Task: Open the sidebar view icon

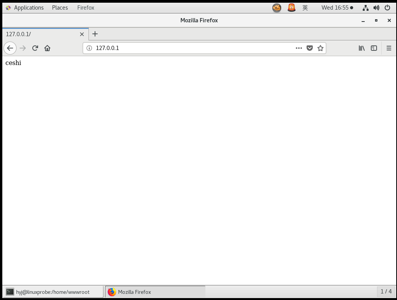Action: pos(374,48)
